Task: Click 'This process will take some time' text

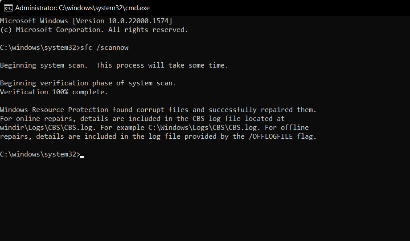Action: click(162, 65)
